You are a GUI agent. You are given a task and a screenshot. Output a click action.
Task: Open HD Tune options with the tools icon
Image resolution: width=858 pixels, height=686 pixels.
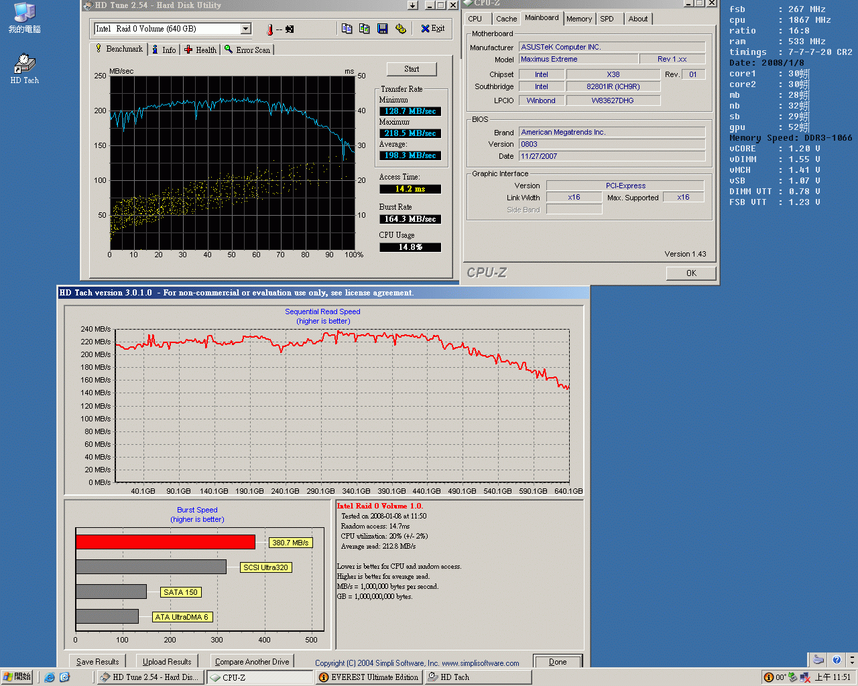(x=400, y=29)
